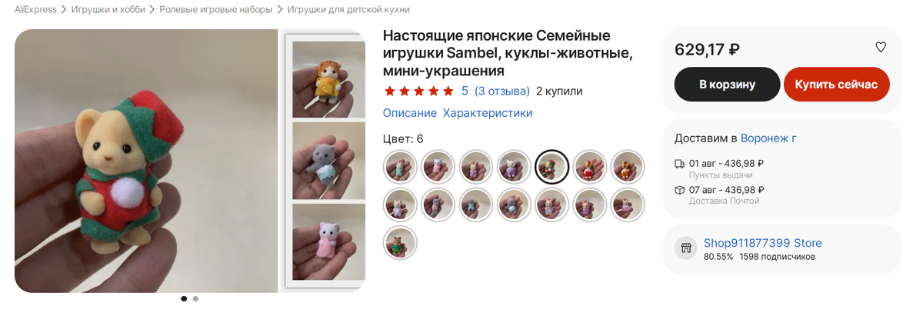
Task: Change delivery city Воронеж г
Action: click(x=768, y=138)
